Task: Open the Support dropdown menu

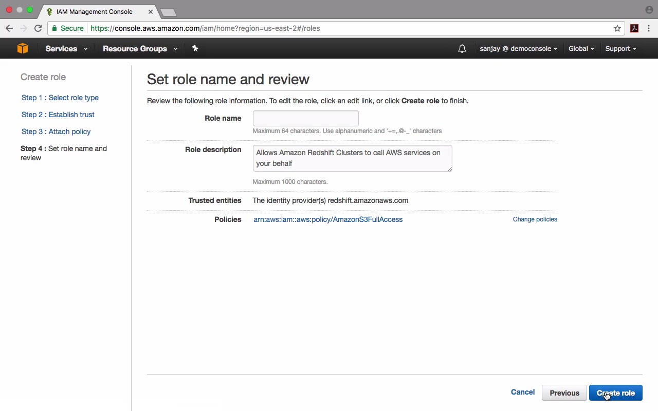Action: pos(620,49)
